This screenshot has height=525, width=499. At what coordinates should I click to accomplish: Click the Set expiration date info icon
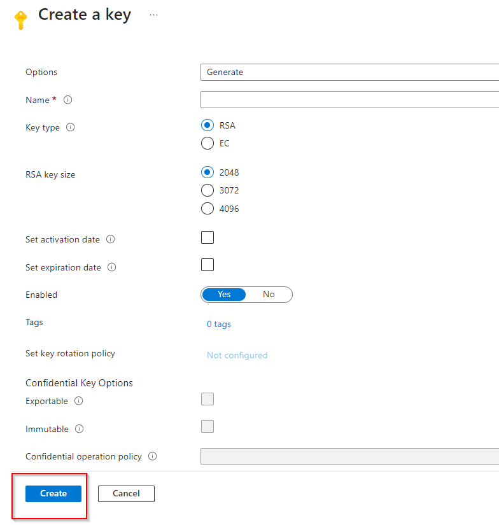[x=112, y=267]
